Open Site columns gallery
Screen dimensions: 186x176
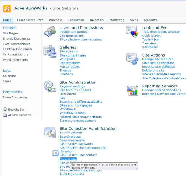point(69,51)
